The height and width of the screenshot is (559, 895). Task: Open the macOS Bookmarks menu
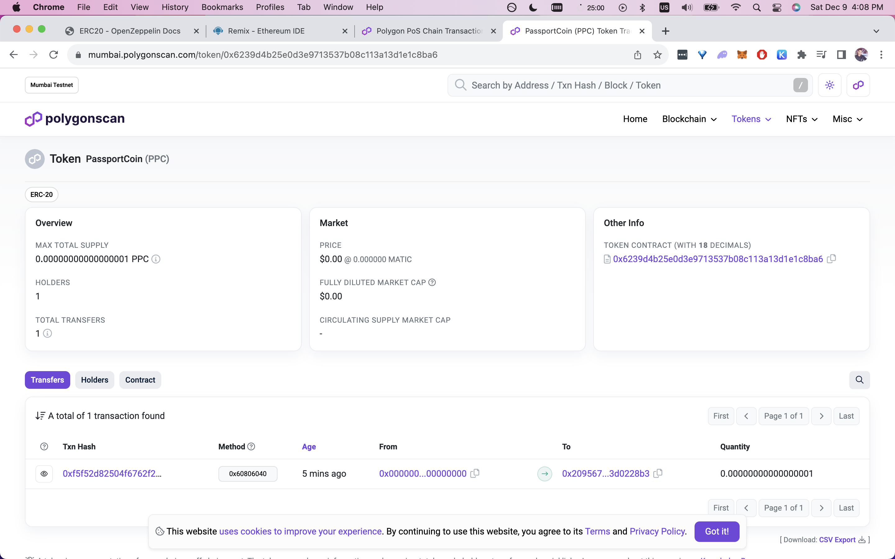222,7
